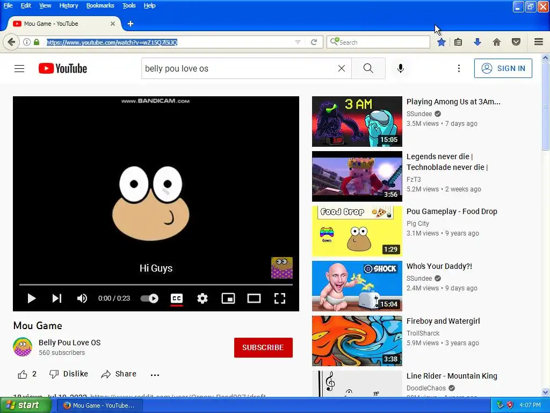The image size is (550, 413).
Task: Show bookmarks list icon in toolbar
Action: 458,42
